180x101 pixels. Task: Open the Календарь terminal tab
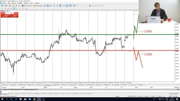coord(37,94)
